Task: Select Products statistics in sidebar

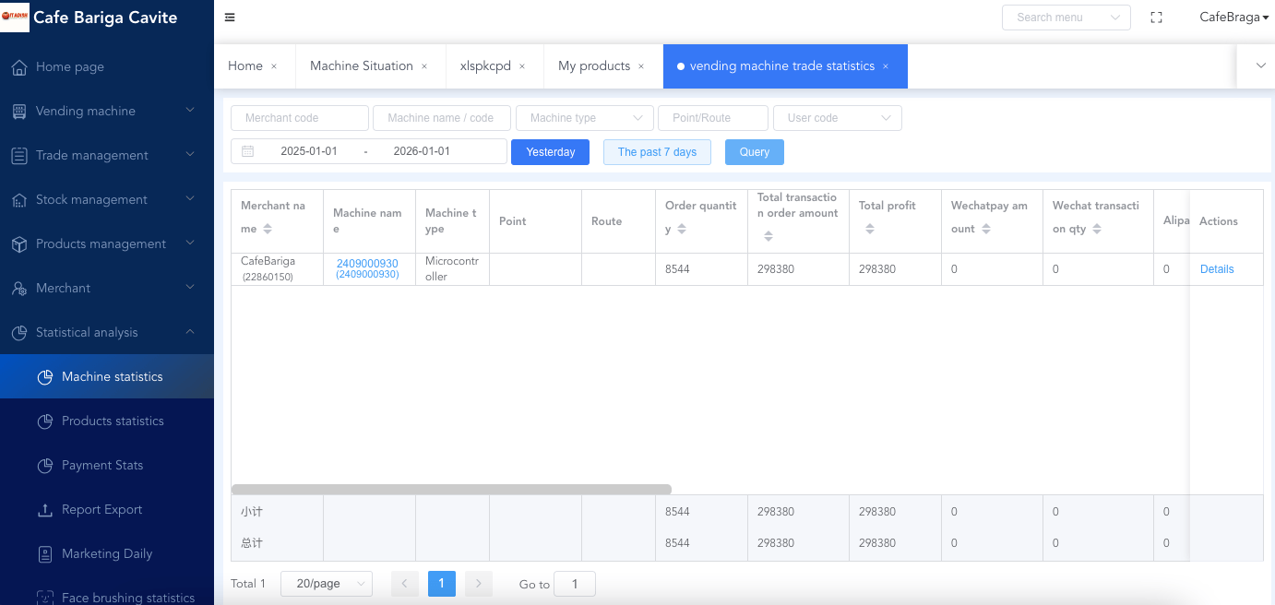Action: point(113,421)
